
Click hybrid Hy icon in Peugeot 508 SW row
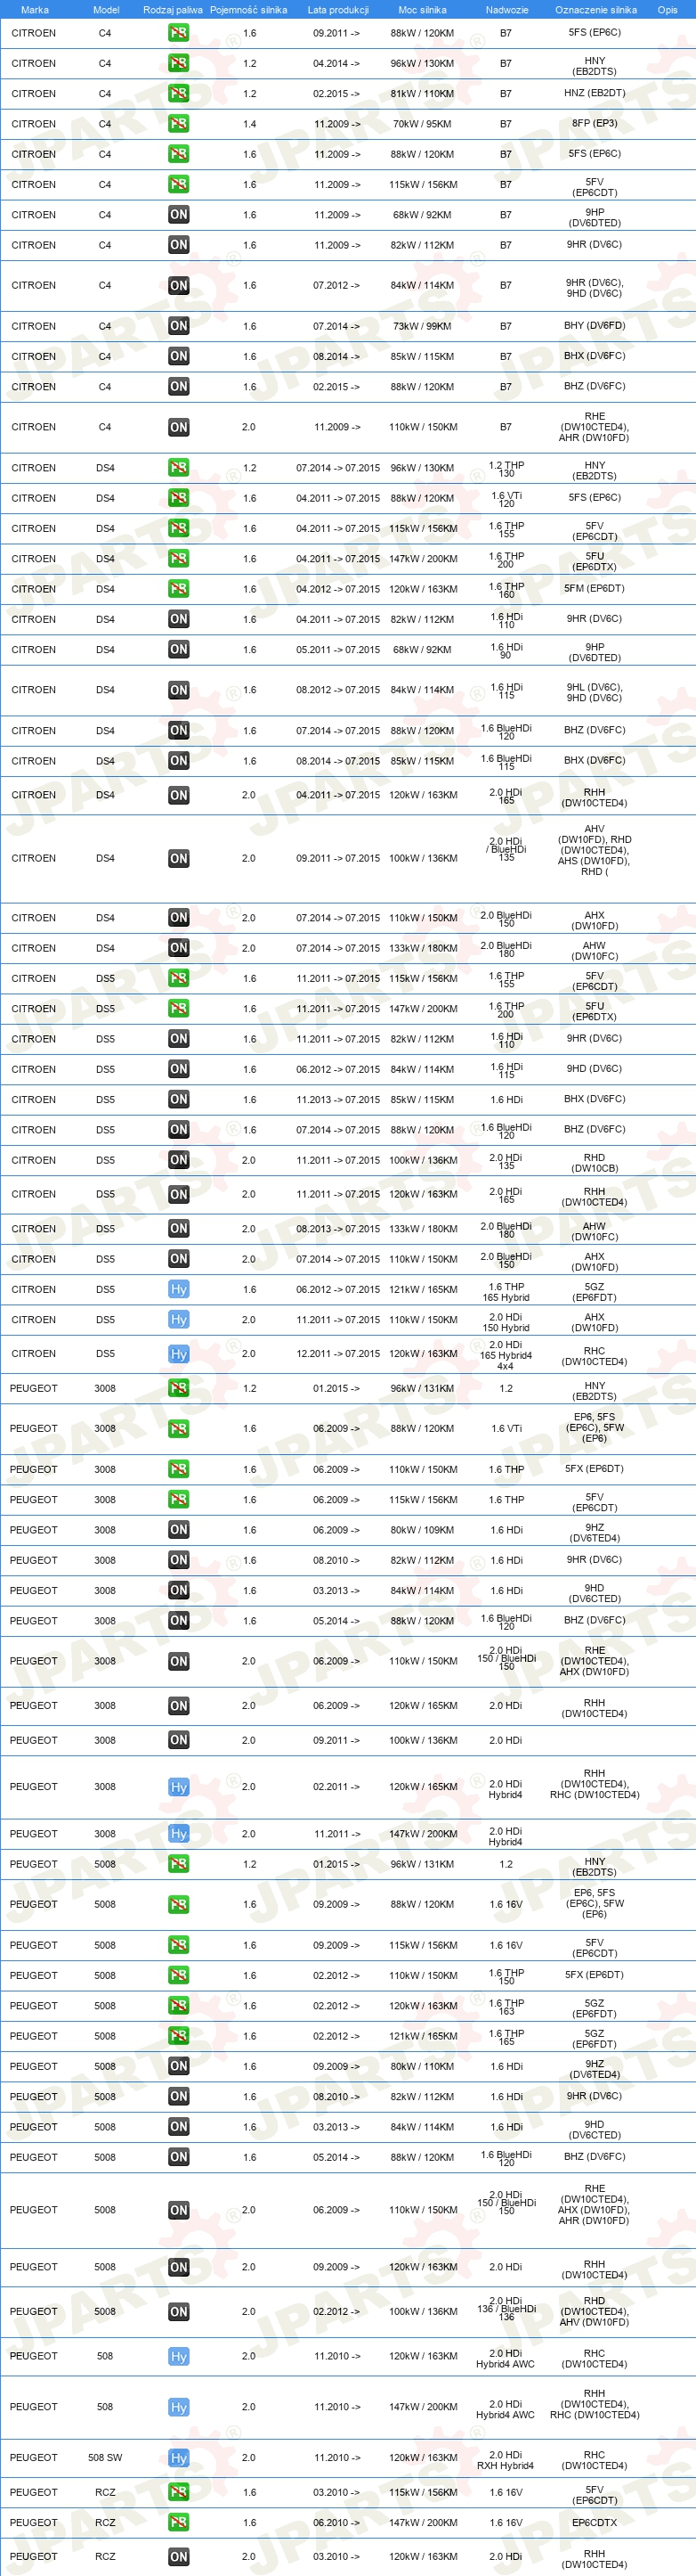click(179, 2457)
